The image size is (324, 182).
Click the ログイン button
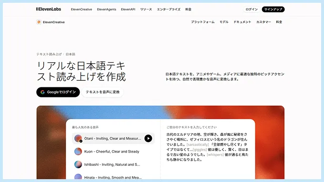[x=252, y=10]
